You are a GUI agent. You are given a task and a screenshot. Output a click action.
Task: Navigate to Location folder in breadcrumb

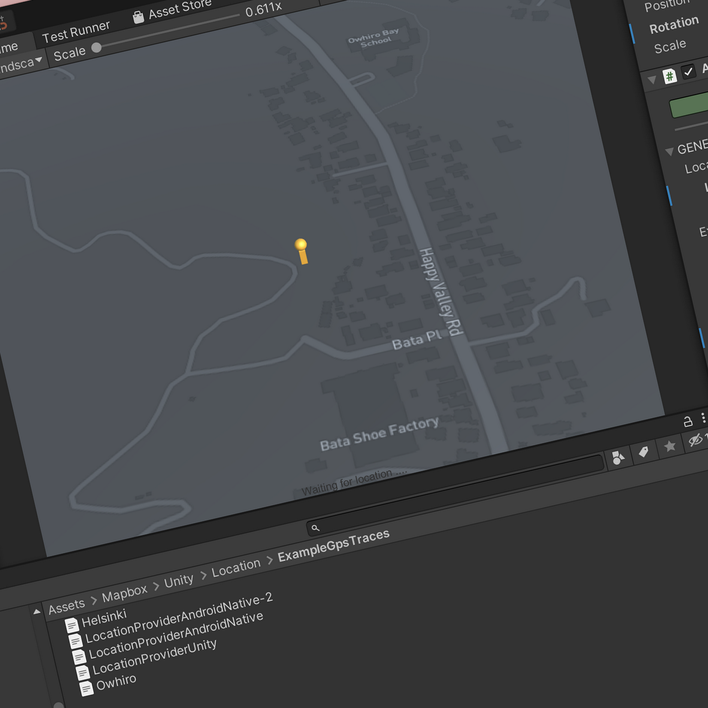point(236,568)
